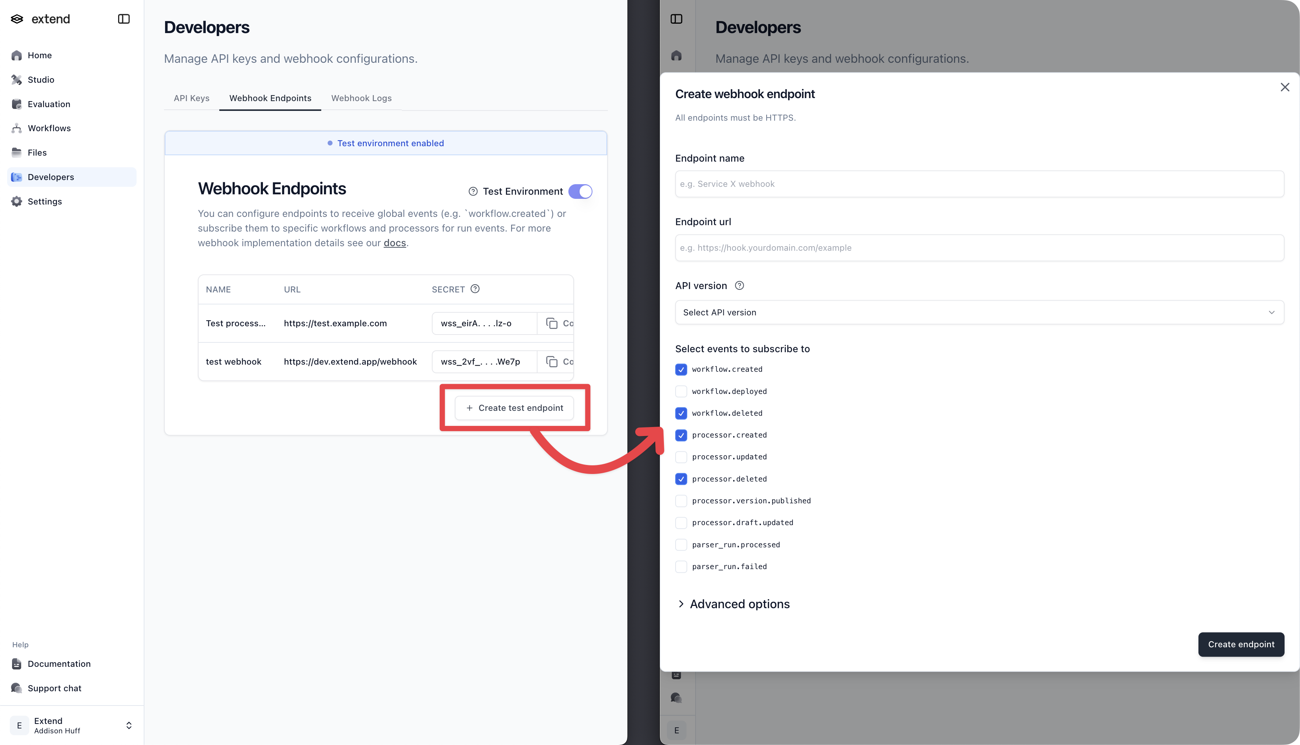Open the Evaluation section
The image size is (1300, 745).
pyautogui.click(x=49, y=104)
